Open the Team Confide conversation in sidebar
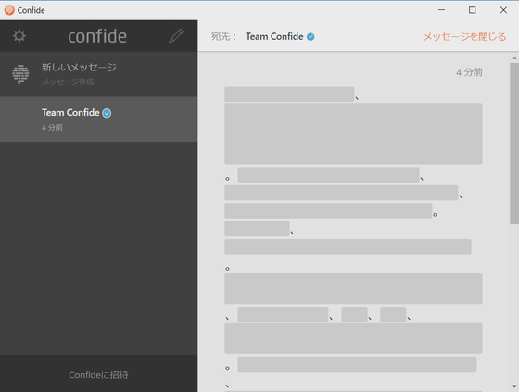The height and width of the screenshot is (392, 519). click(x=98, y=120)
